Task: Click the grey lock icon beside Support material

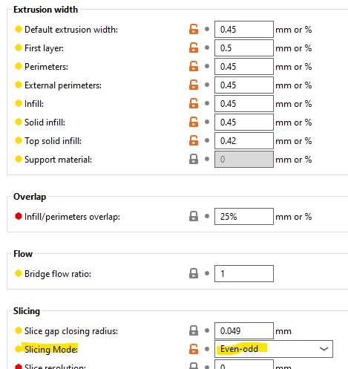Action: click(194, 159)
